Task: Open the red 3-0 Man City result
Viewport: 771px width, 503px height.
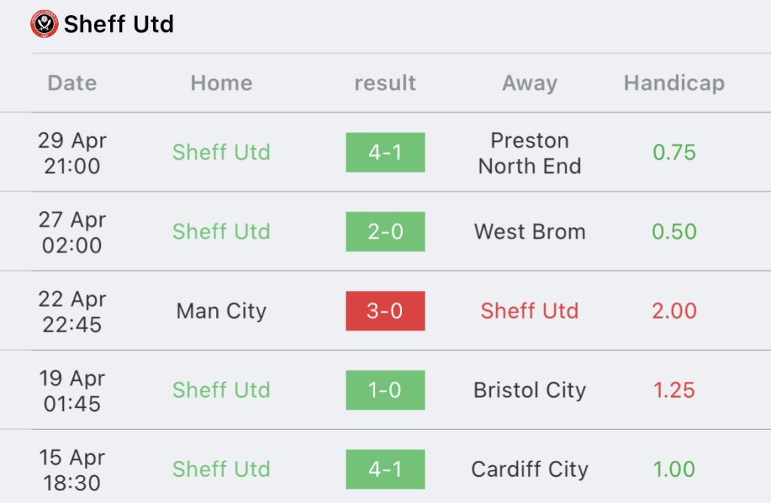Action: [385, 311]
